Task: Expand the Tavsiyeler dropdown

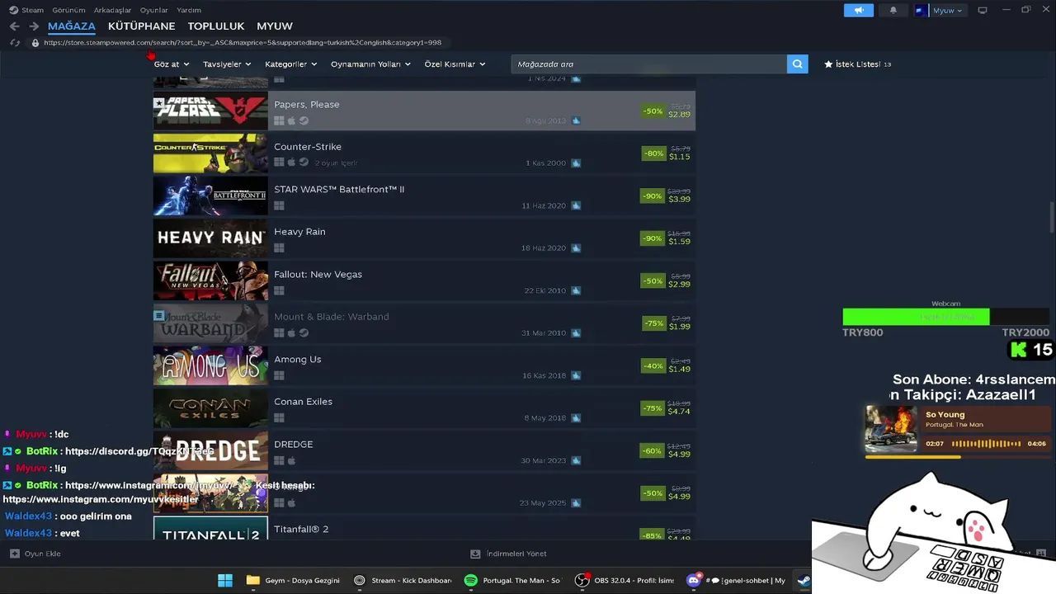Action: [227, 64]
